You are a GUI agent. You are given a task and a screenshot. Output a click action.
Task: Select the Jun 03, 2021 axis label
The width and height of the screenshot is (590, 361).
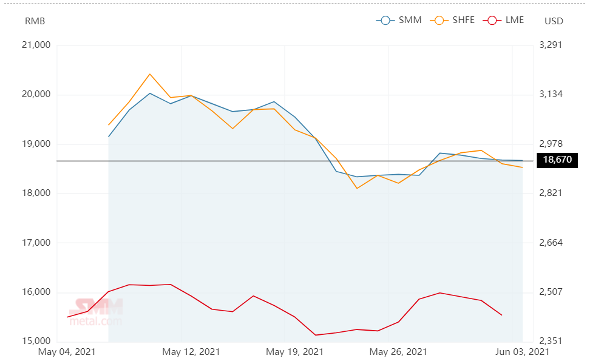pos(522,352)
